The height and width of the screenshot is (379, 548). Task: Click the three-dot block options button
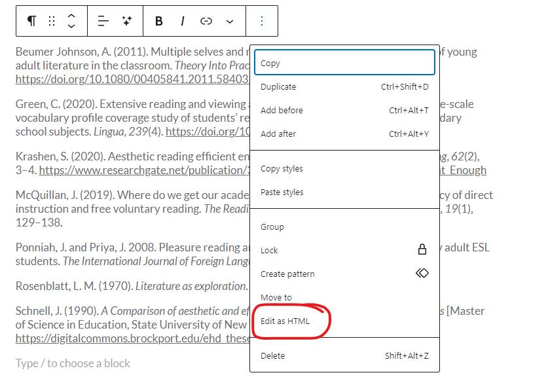coord(262,21)
